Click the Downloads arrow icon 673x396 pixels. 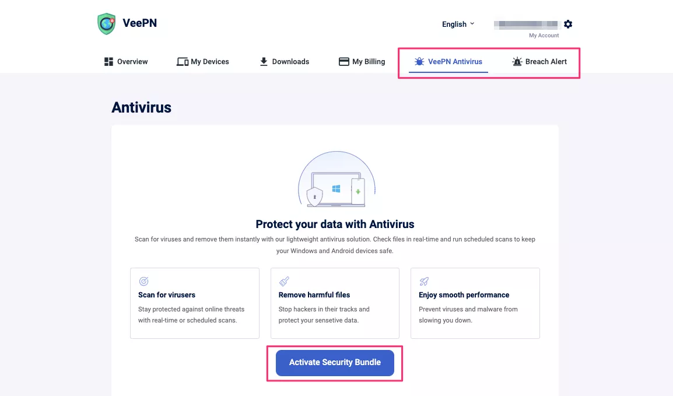click(x=264, y=62)
